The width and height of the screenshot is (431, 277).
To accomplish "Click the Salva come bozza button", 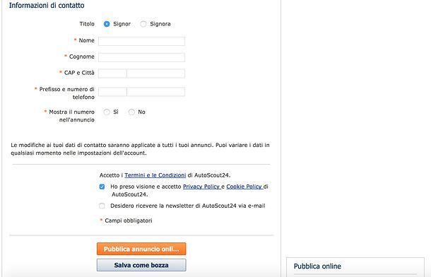I will point(141,265).
